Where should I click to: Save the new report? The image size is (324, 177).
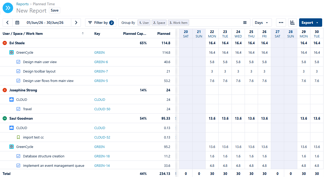(x=55, y=10)
